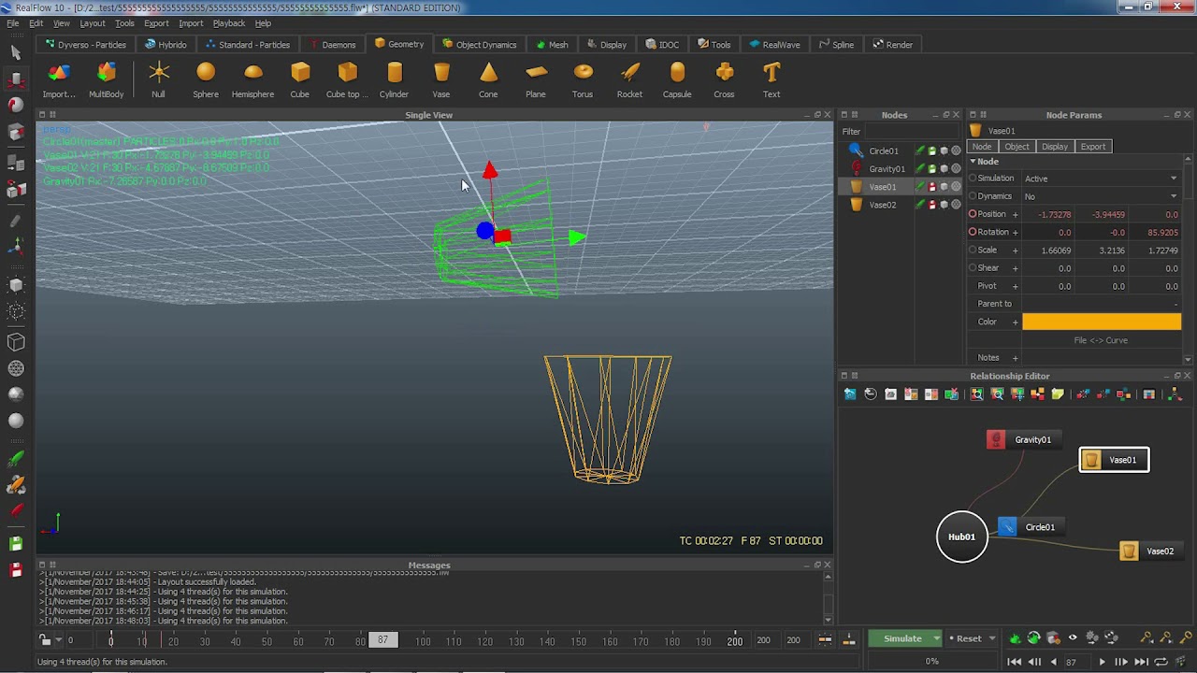Viewport: 1197px width, 673px height.
Task: Toggle the Scale keyframe circle
Action: (973, 250)
